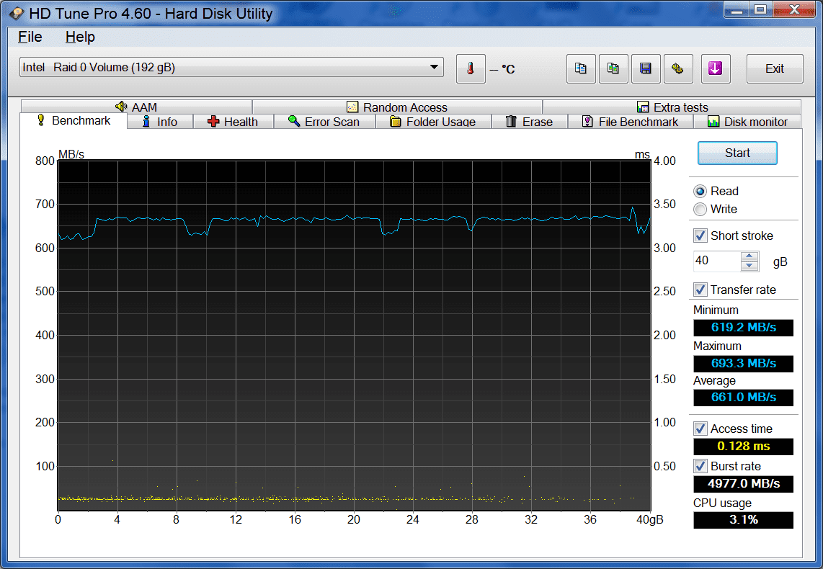Viewport: 823px width, 569px height.
Task: Copy screenshot to clipboard icon
Action: pyautogui.click(x=613, y=68)
